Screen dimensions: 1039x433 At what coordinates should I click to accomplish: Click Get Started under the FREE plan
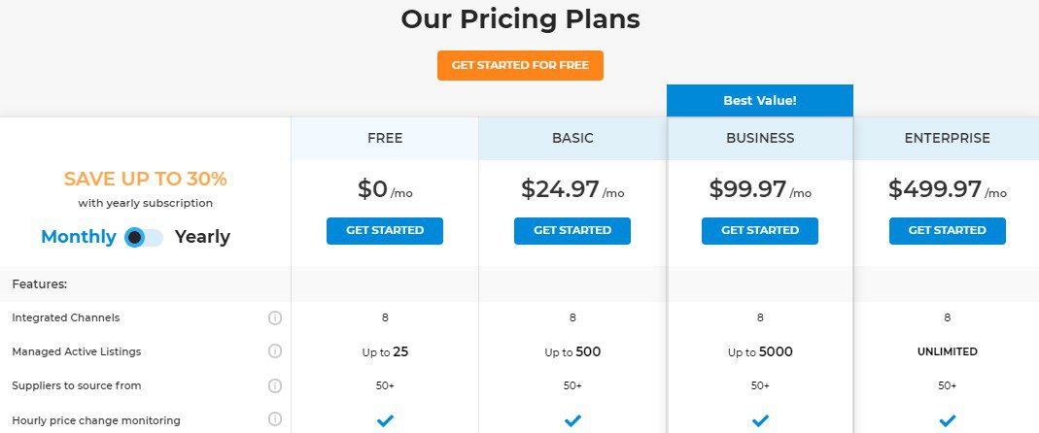pyautogui.click(x=385, y=231)
